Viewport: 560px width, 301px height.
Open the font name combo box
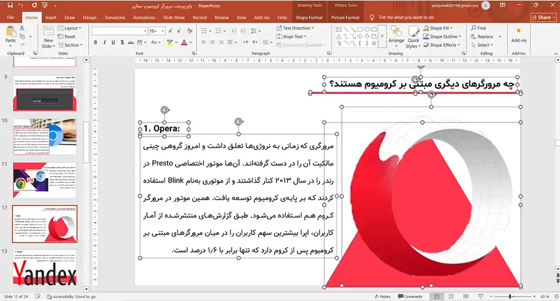click(119, 31)
